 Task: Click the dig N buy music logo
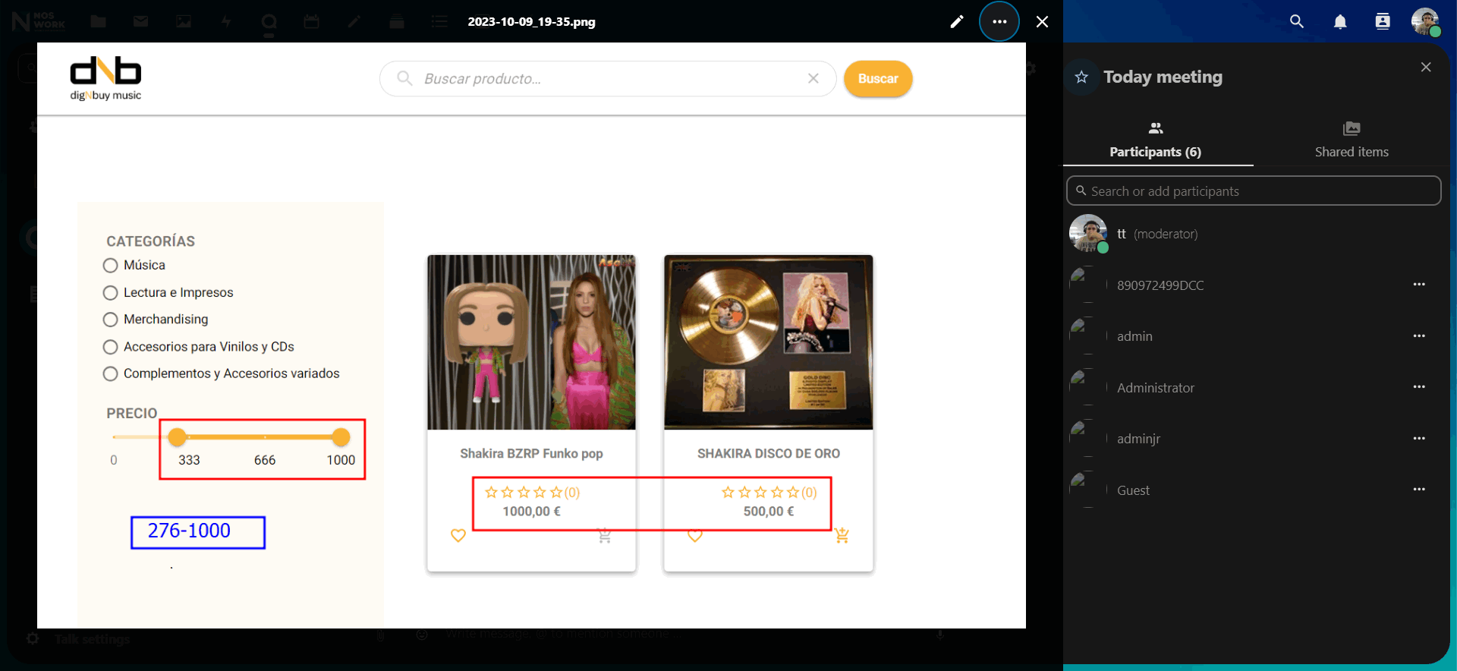[105, 78]
